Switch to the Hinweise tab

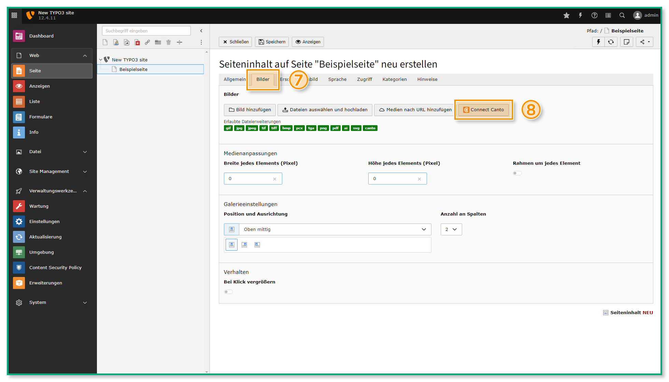click(x=427, y=79)
